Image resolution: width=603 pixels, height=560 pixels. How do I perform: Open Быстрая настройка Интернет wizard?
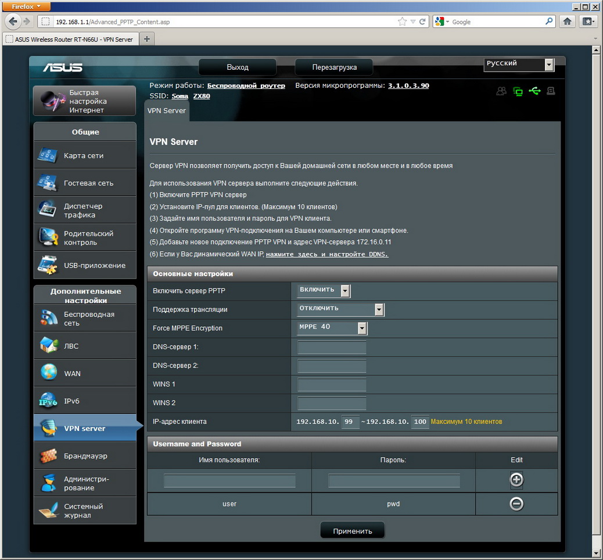click(85, 101)
